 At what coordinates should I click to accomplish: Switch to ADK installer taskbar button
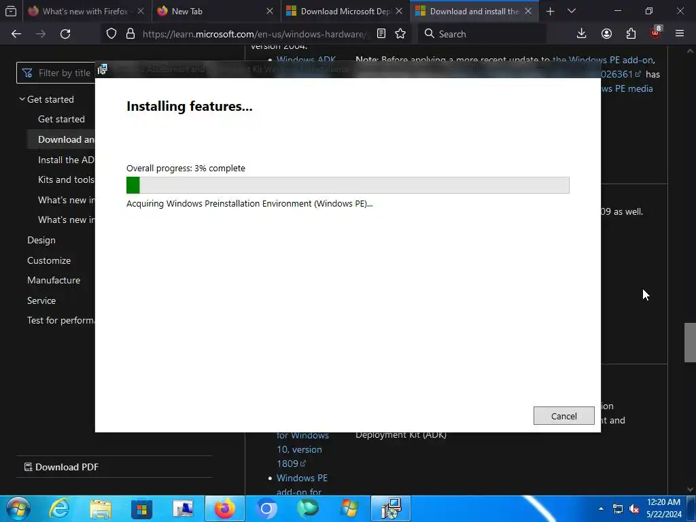pyautogui.click(x=391, y=508)
